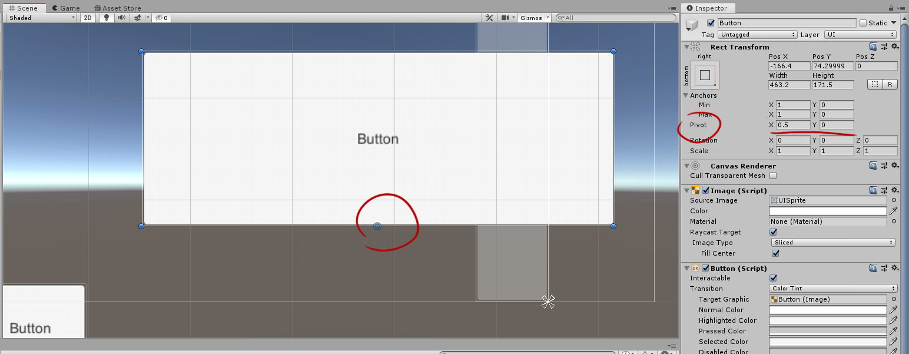Viewport: 909px width, 354px height.
Task: Click the Image Color swatch
Action: (x=828, y=211)
